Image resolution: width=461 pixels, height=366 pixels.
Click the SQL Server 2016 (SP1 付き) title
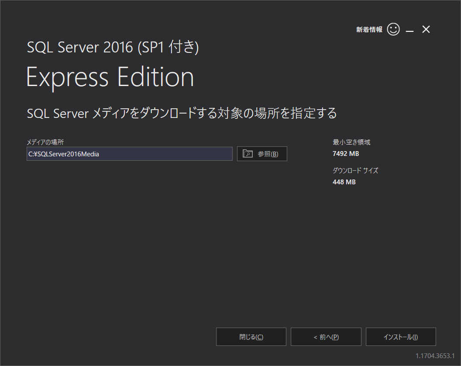tap(113, 47)
